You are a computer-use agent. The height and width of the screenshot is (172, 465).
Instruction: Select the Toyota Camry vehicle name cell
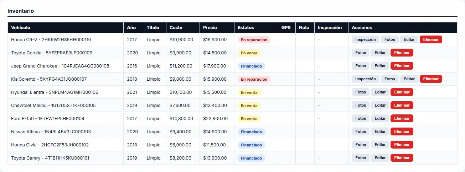coord(66,158)
